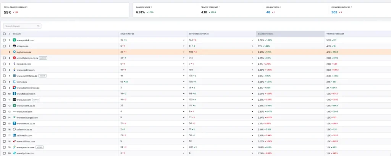Open the 502 keywords in top 20 link
The height and width of the screenshot is (156, 391).
click(x=335, y=12)
